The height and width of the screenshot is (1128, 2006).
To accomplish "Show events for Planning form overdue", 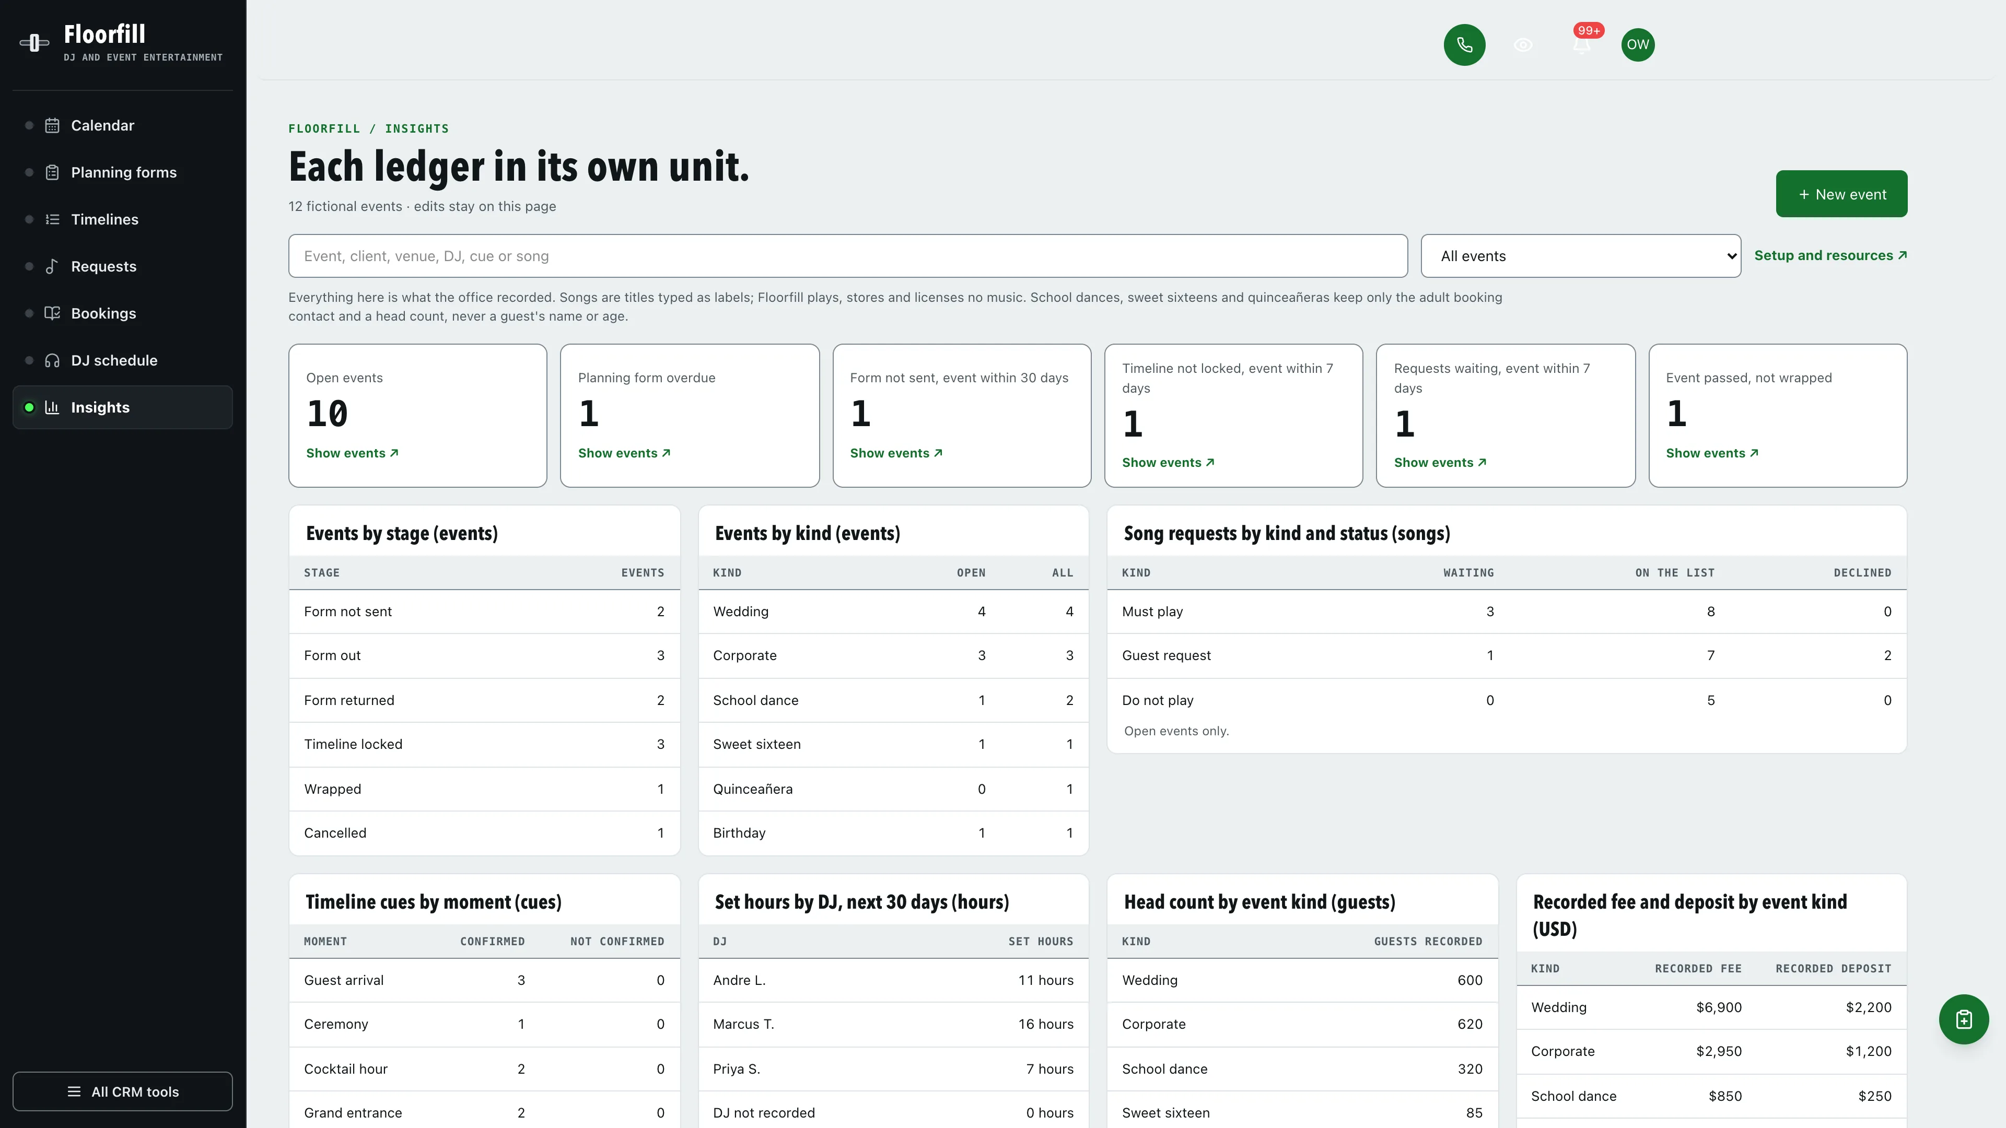I will 624,453.
